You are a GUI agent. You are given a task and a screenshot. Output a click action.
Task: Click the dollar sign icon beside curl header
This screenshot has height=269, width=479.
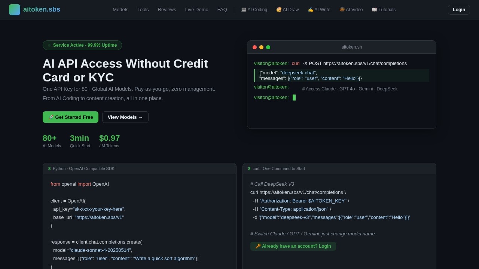point(249,168)
